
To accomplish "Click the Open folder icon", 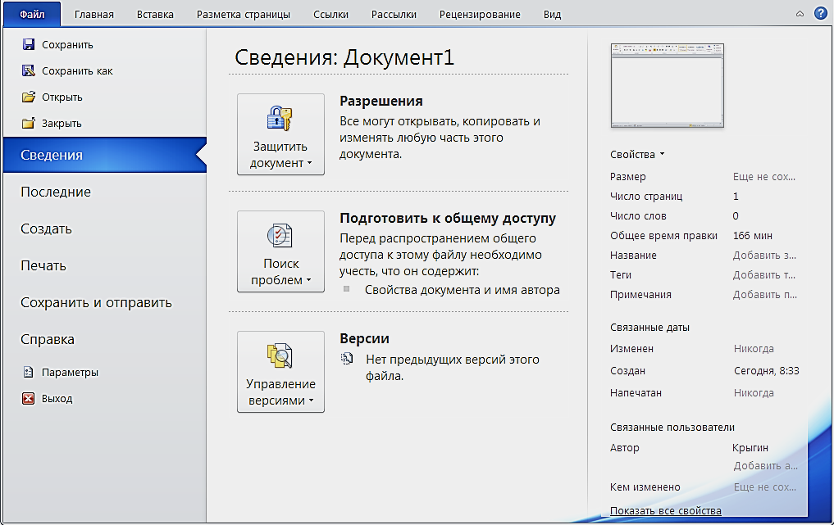I will click(29, 97).
